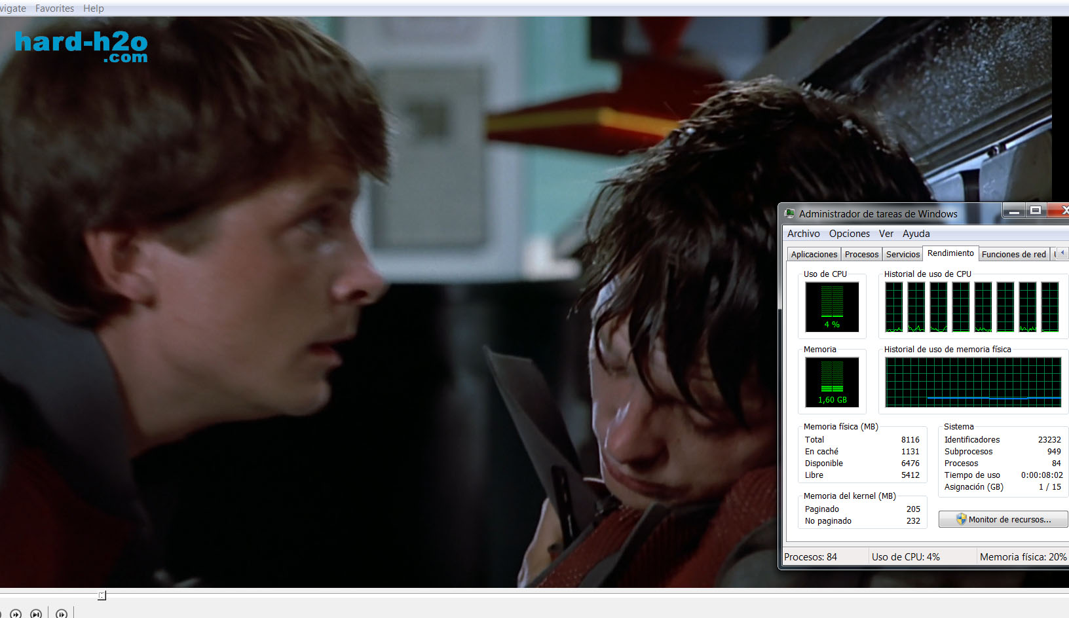Go to the Funciones de red tab
1069x618 pixels.
(1013, 255)
